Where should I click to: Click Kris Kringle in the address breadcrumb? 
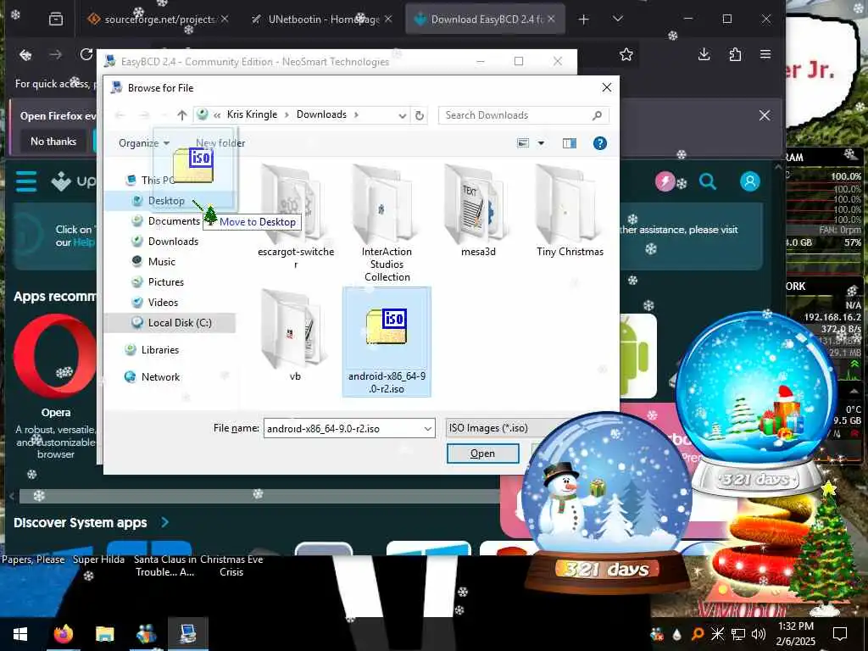tap(252, 114)
